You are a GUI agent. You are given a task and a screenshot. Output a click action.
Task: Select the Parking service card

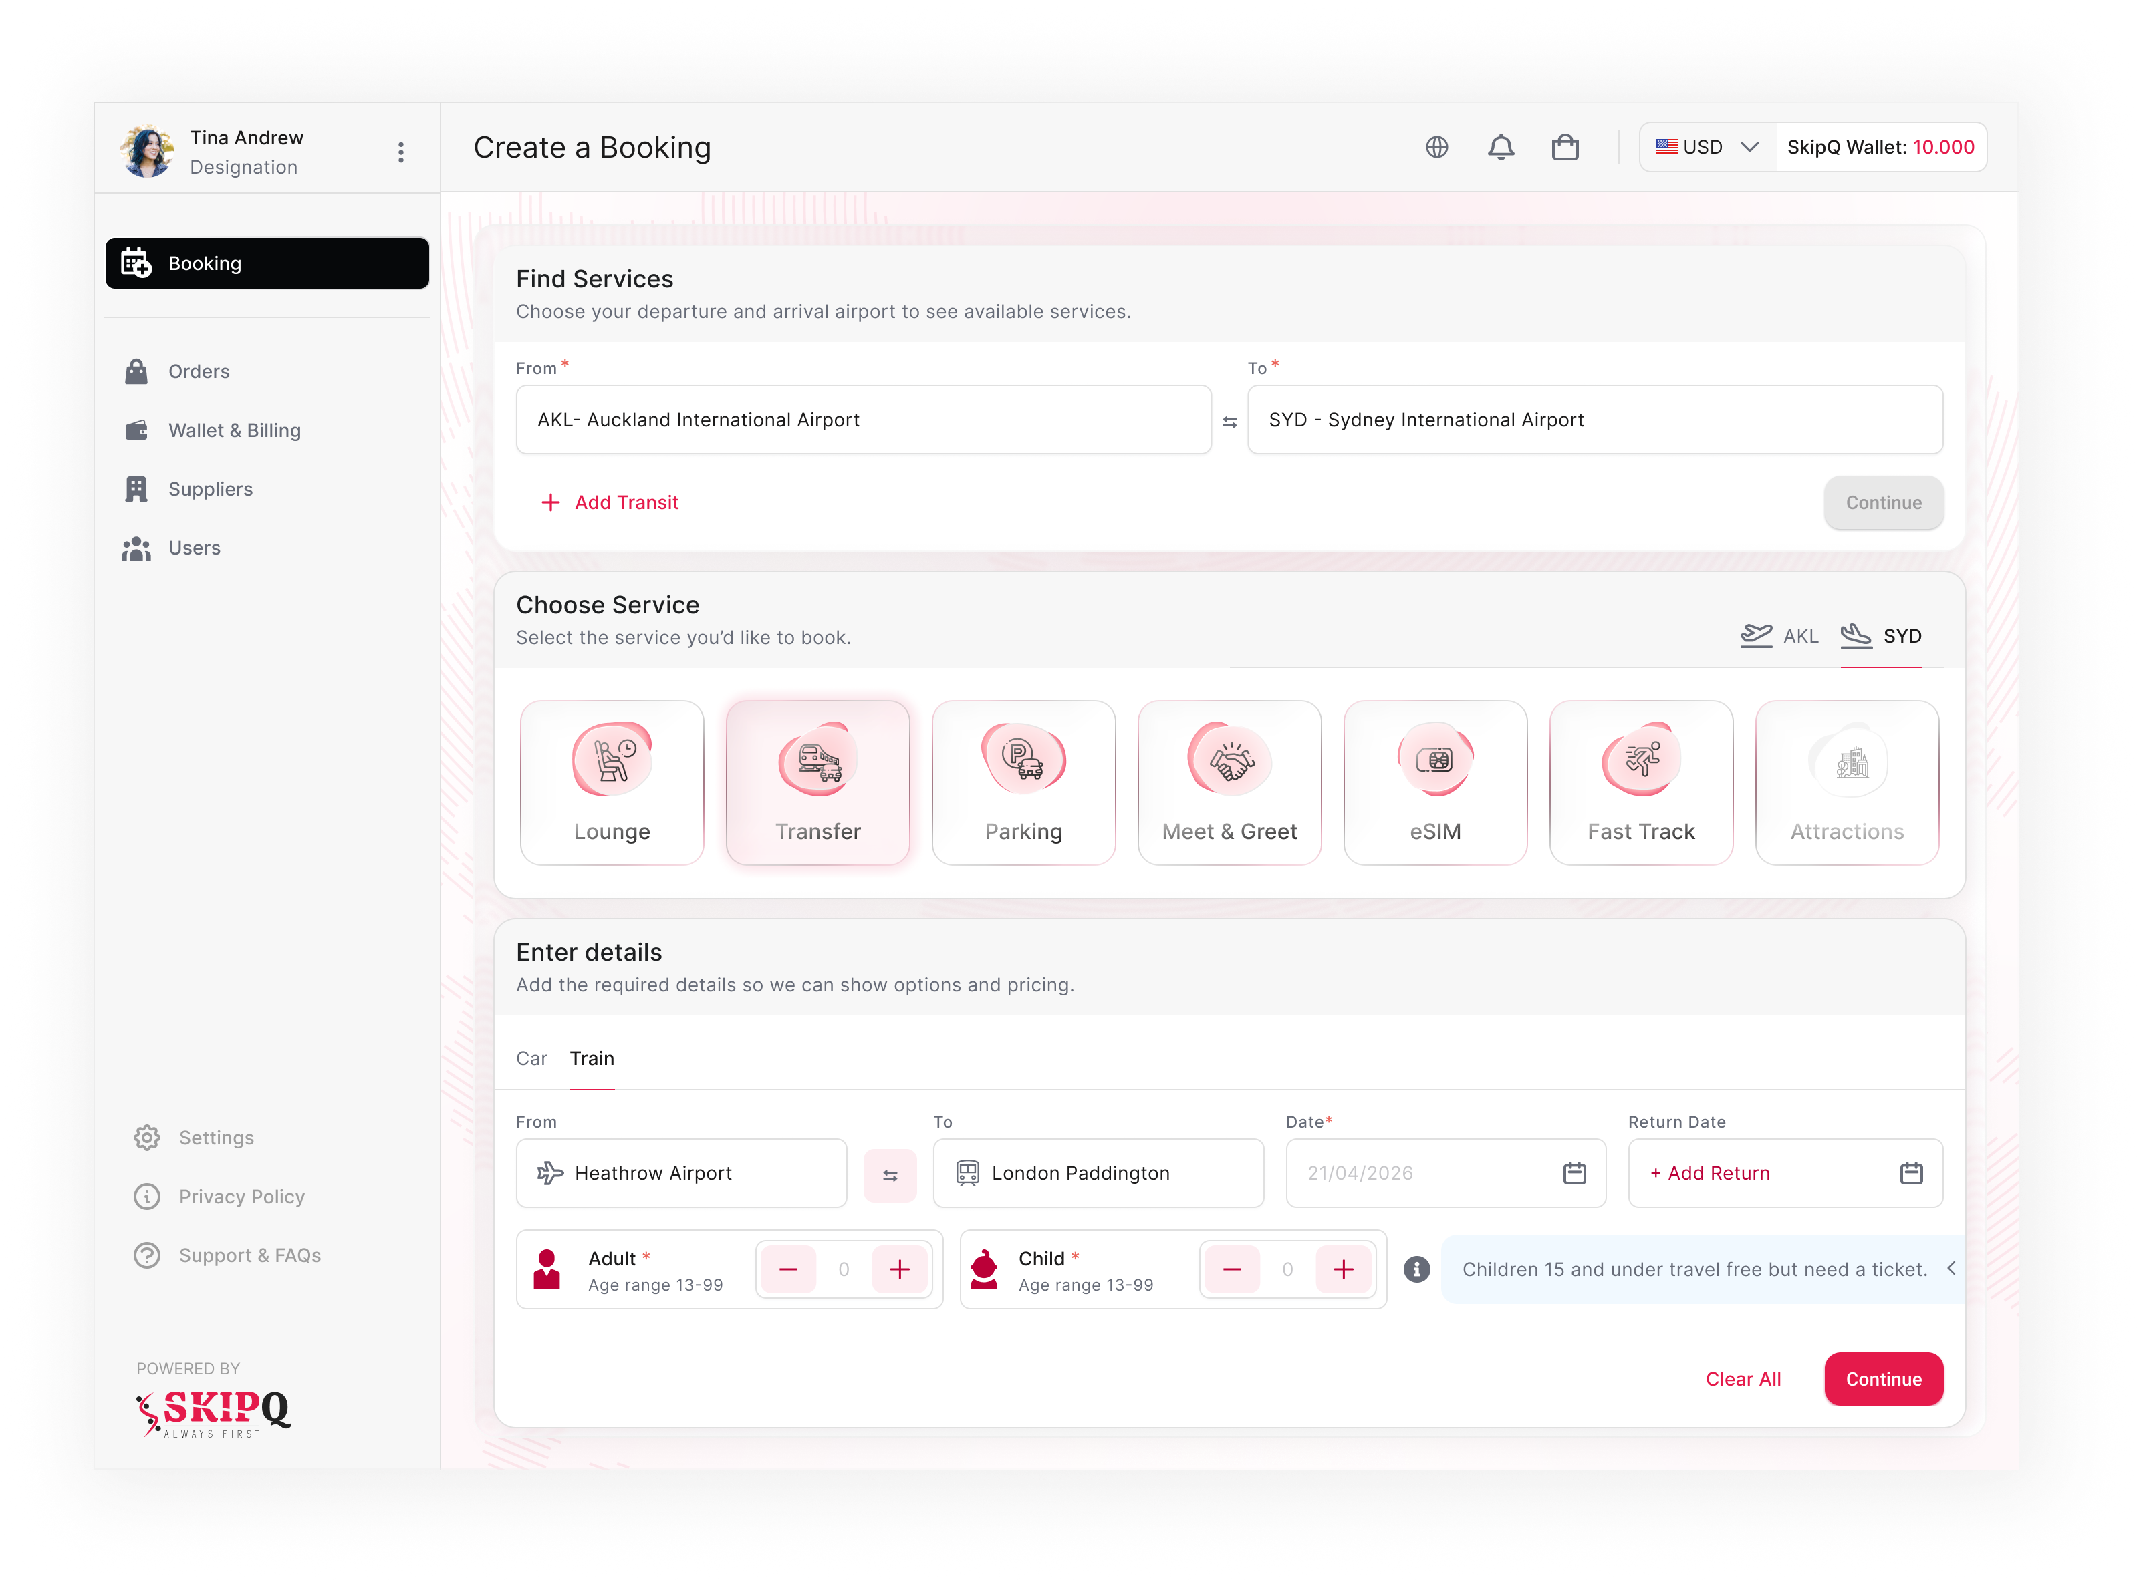(1023, 782)
